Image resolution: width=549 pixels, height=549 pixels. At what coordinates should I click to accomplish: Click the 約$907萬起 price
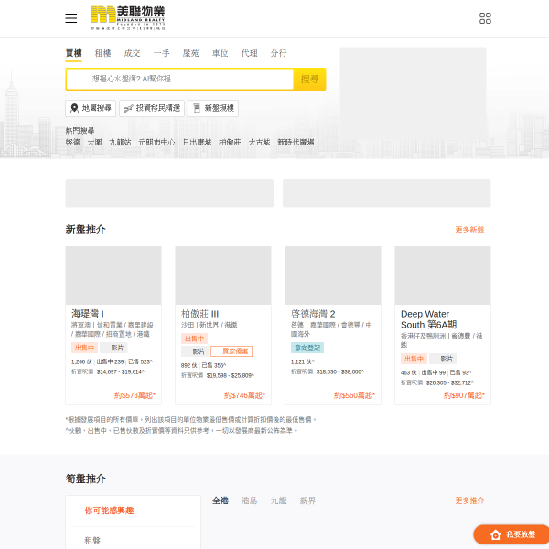(x=464, y=395)
